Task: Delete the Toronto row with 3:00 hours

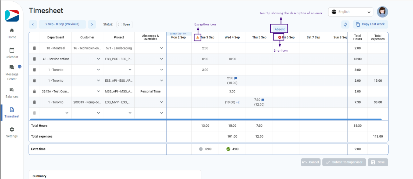Action: pos(34,70)
